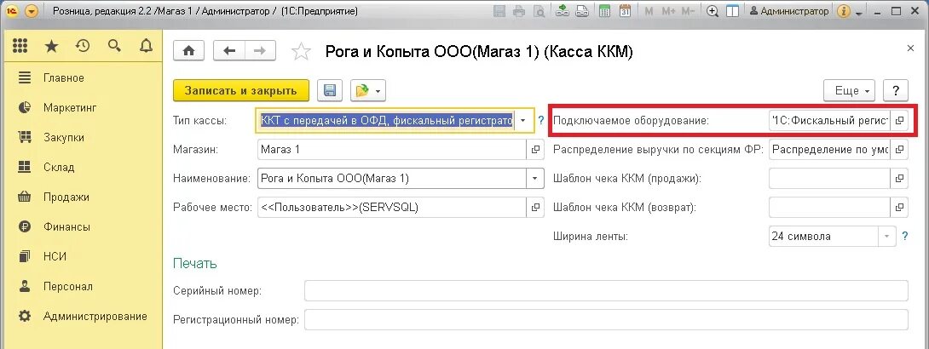Open Подключаемое оборудование open button
The width and height of the screenshot is (929, 349).
899,121
